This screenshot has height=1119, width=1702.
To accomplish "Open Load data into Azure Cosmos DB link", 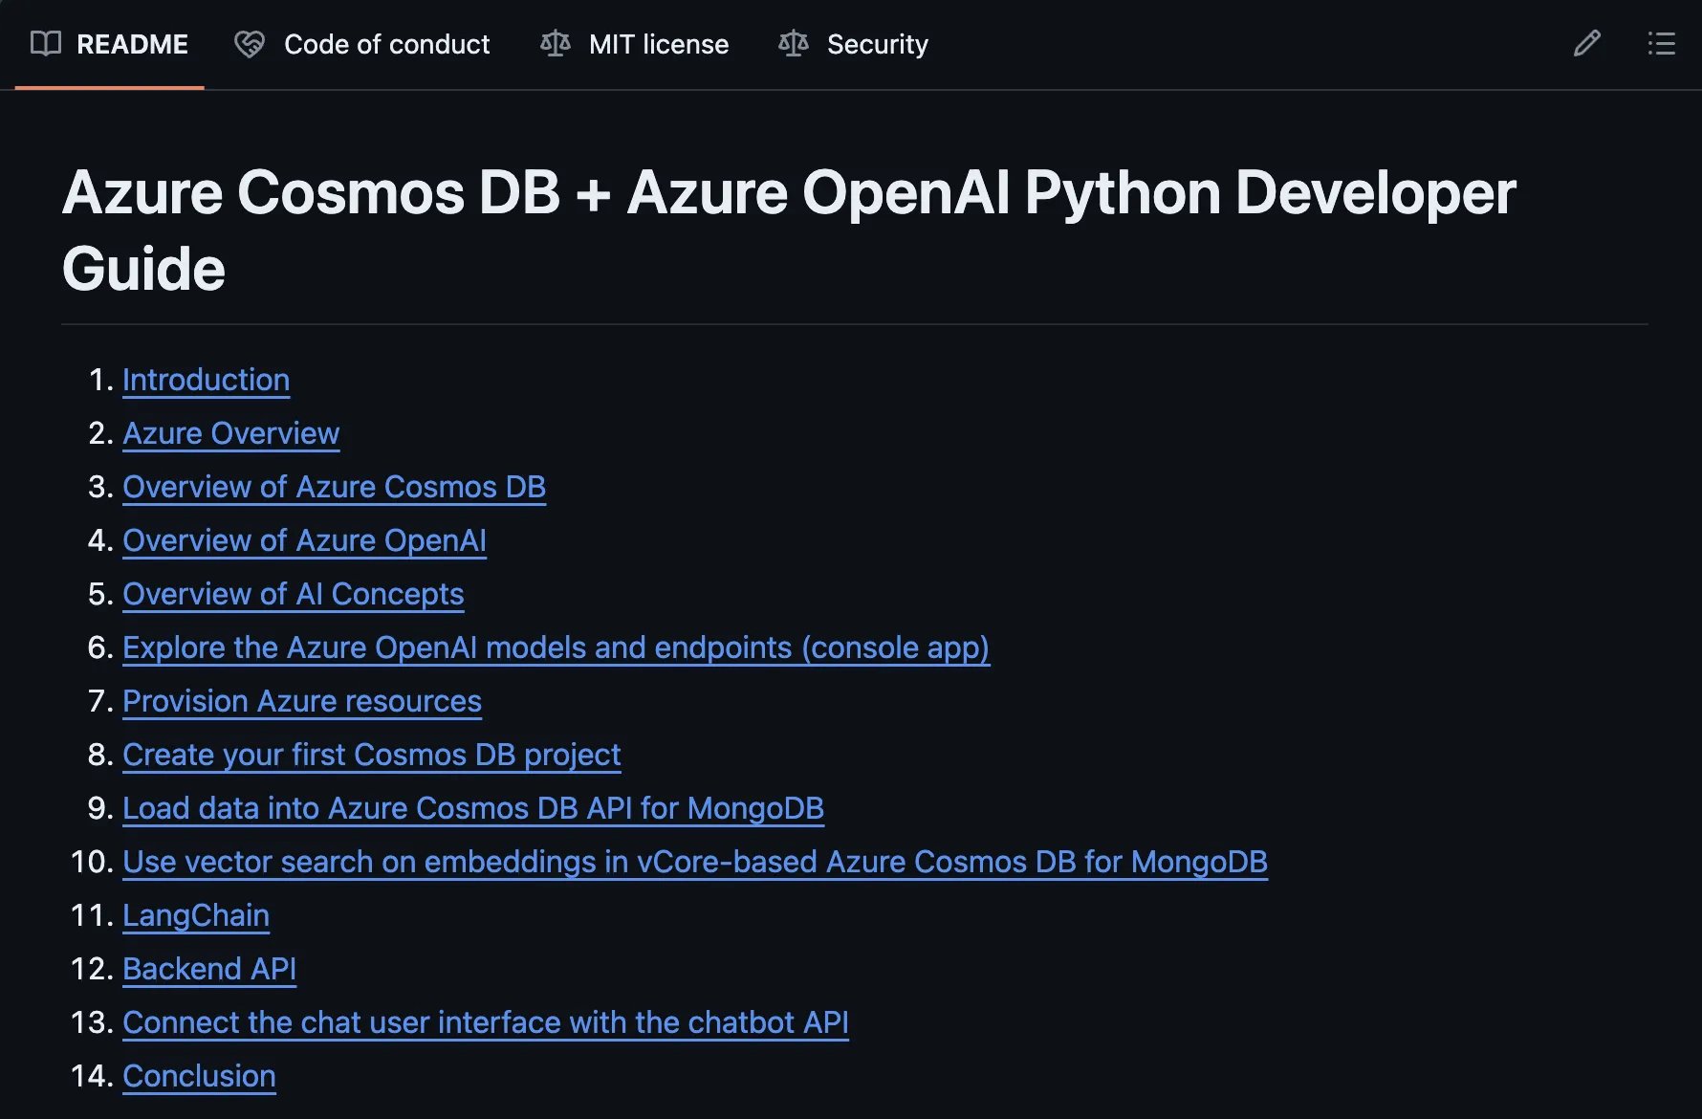I will [473, 808].
